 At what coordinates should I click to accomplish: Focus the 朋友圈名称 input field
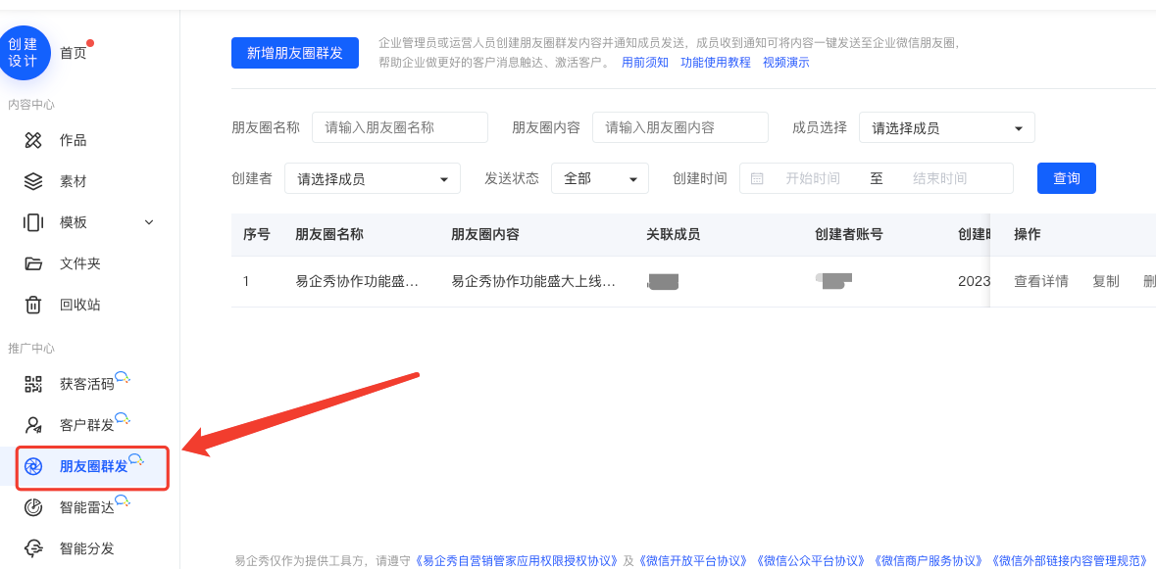pos(399,127)
